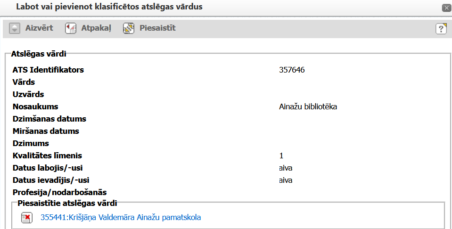Image resolution: width=452 pixels, height=229 pixels.
Task: Click the Piesaistītie atslēgas vārdi section heading
Action: click(67, 204)
